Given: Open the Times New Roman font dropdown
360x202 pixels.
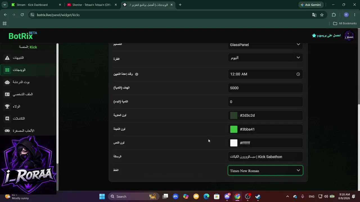Looking at the screenshot, I should pos(265,171).
